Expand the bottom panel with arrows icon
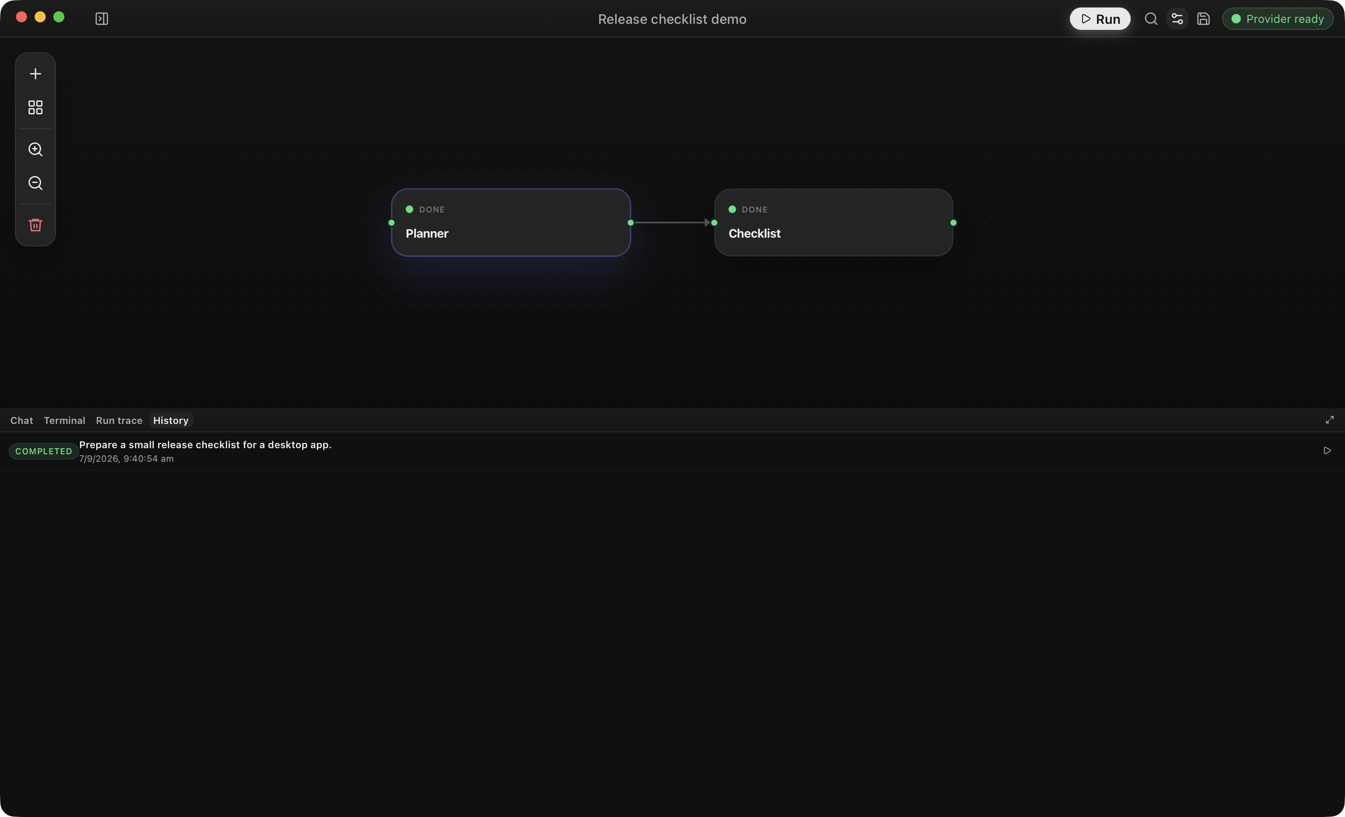The height and width of the screenshot is (817, 1345). [x=1330, y=420]
